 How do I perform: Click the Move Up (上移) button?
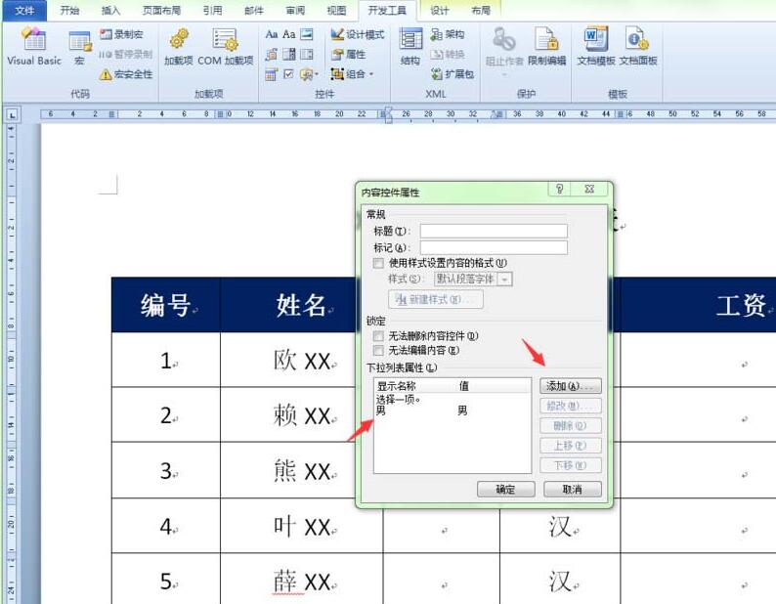(x=570, y=446)
